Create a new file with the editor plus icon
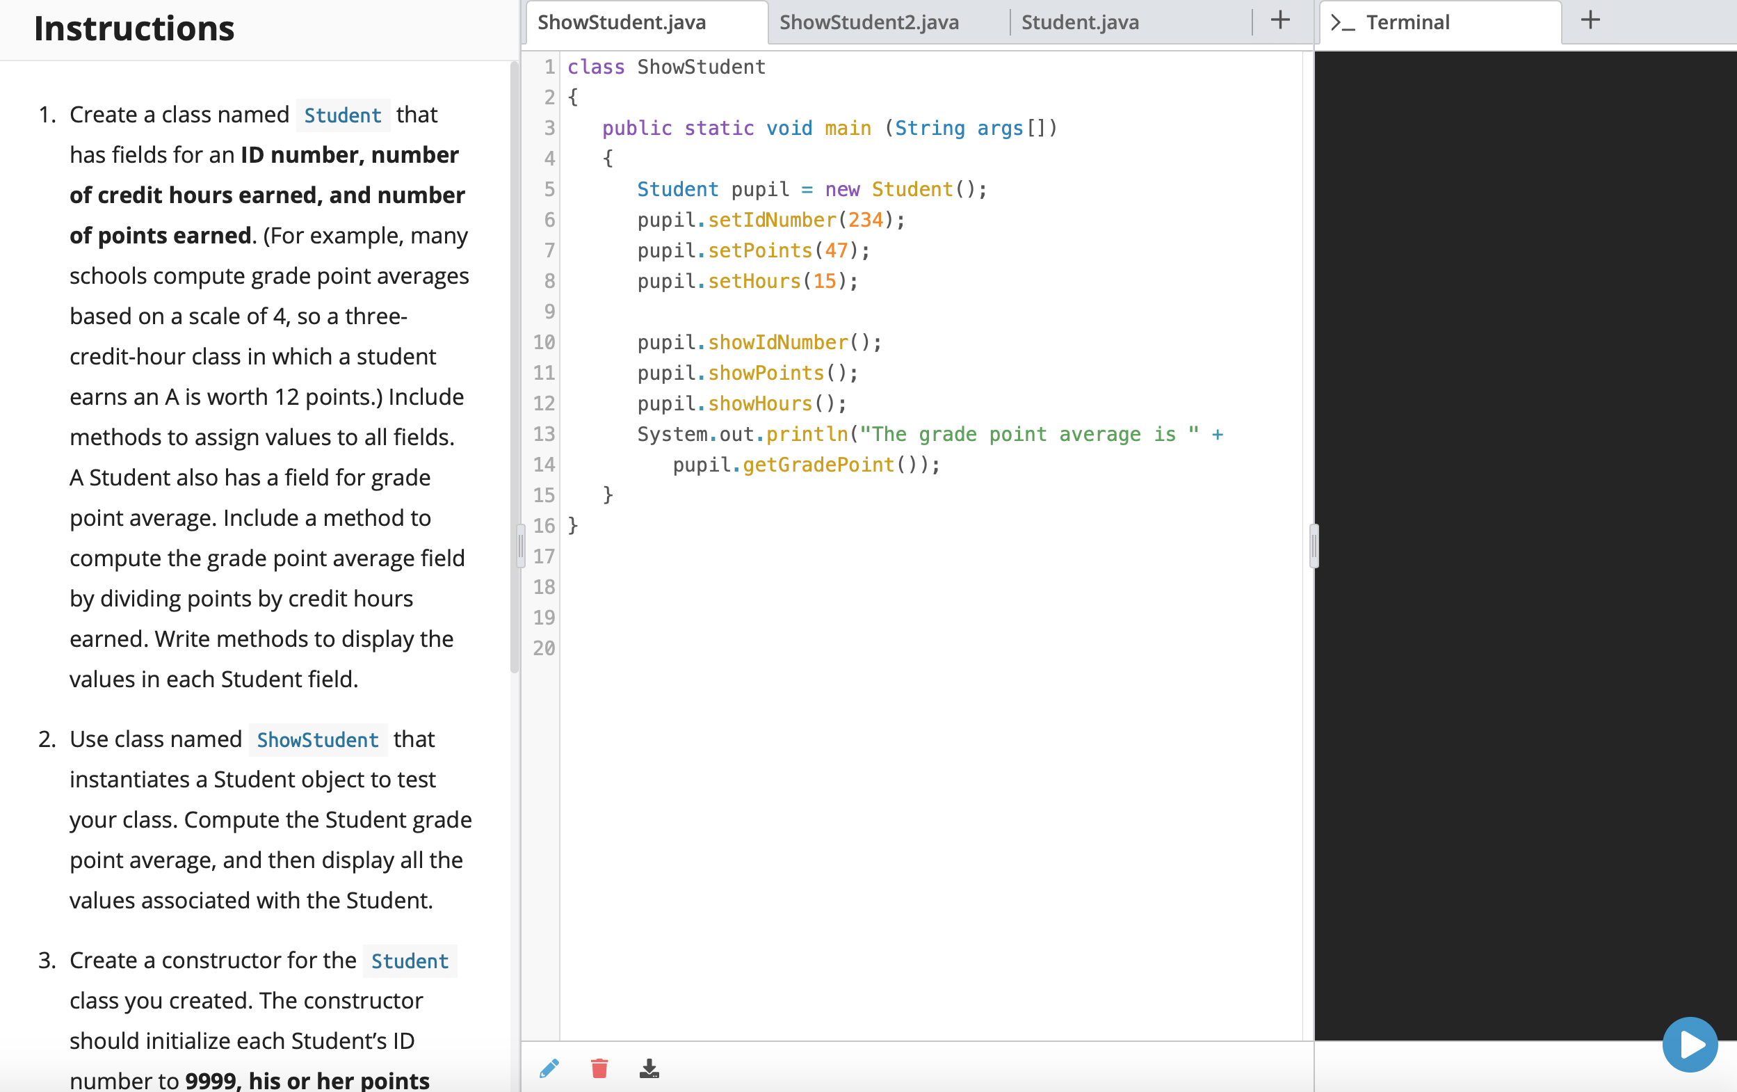The width and height of the screenshot is (1737, 1092). coord(1279,21)
